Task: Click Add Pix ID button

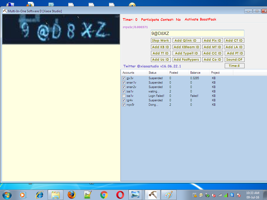Action: [x=213, y=40]
